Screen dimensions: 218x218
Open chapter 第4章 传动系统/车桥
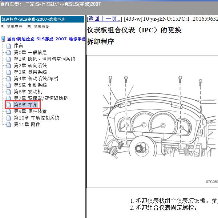36,78
